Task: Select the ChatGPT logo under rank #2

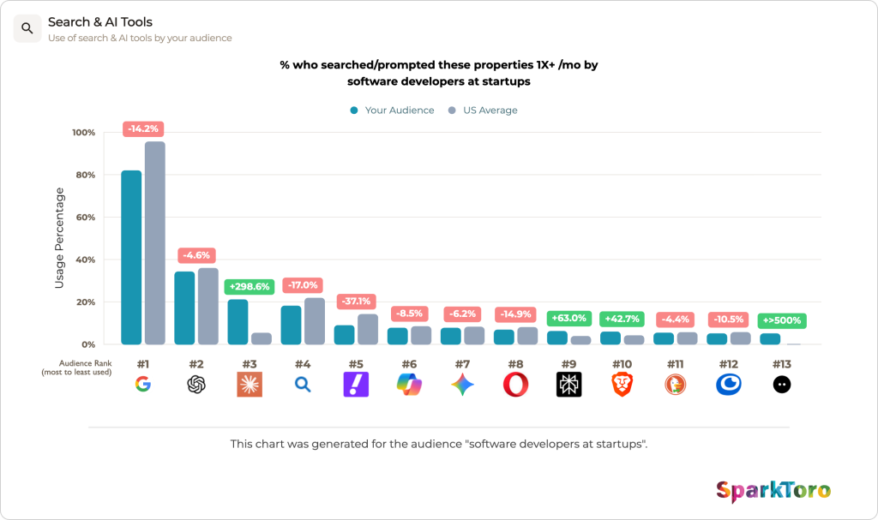Action: pos(196,385)
